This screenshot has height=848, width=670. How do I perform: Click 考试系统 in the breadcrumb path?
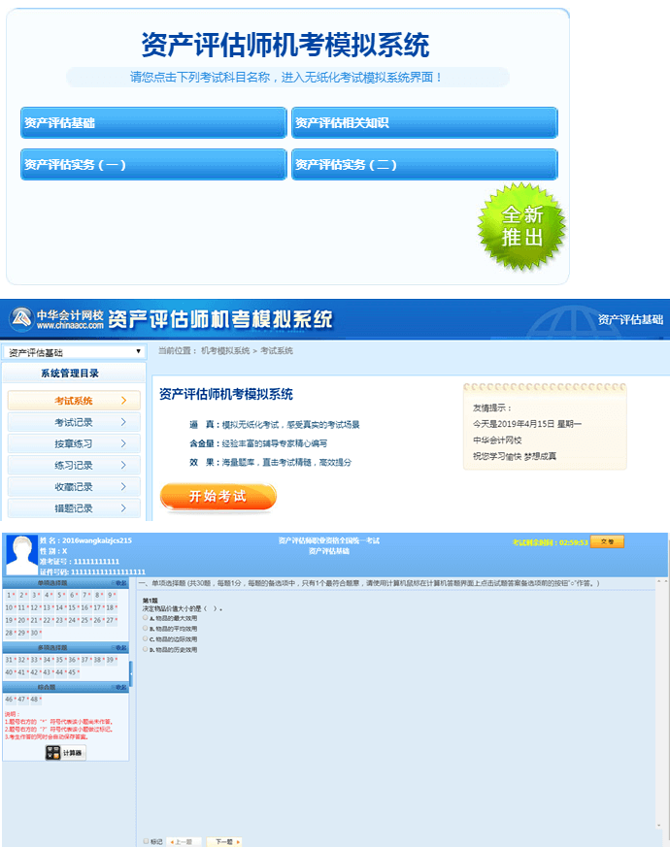(277, 350)
